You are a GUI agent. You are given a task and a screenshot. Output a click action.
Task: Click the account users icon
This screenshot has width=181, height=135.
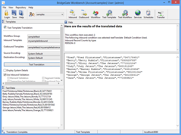pos(32,14)
